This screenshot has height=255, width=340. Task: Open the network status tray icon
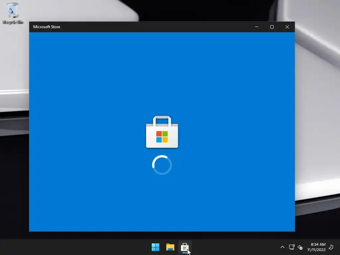click(x=292, y=247)
